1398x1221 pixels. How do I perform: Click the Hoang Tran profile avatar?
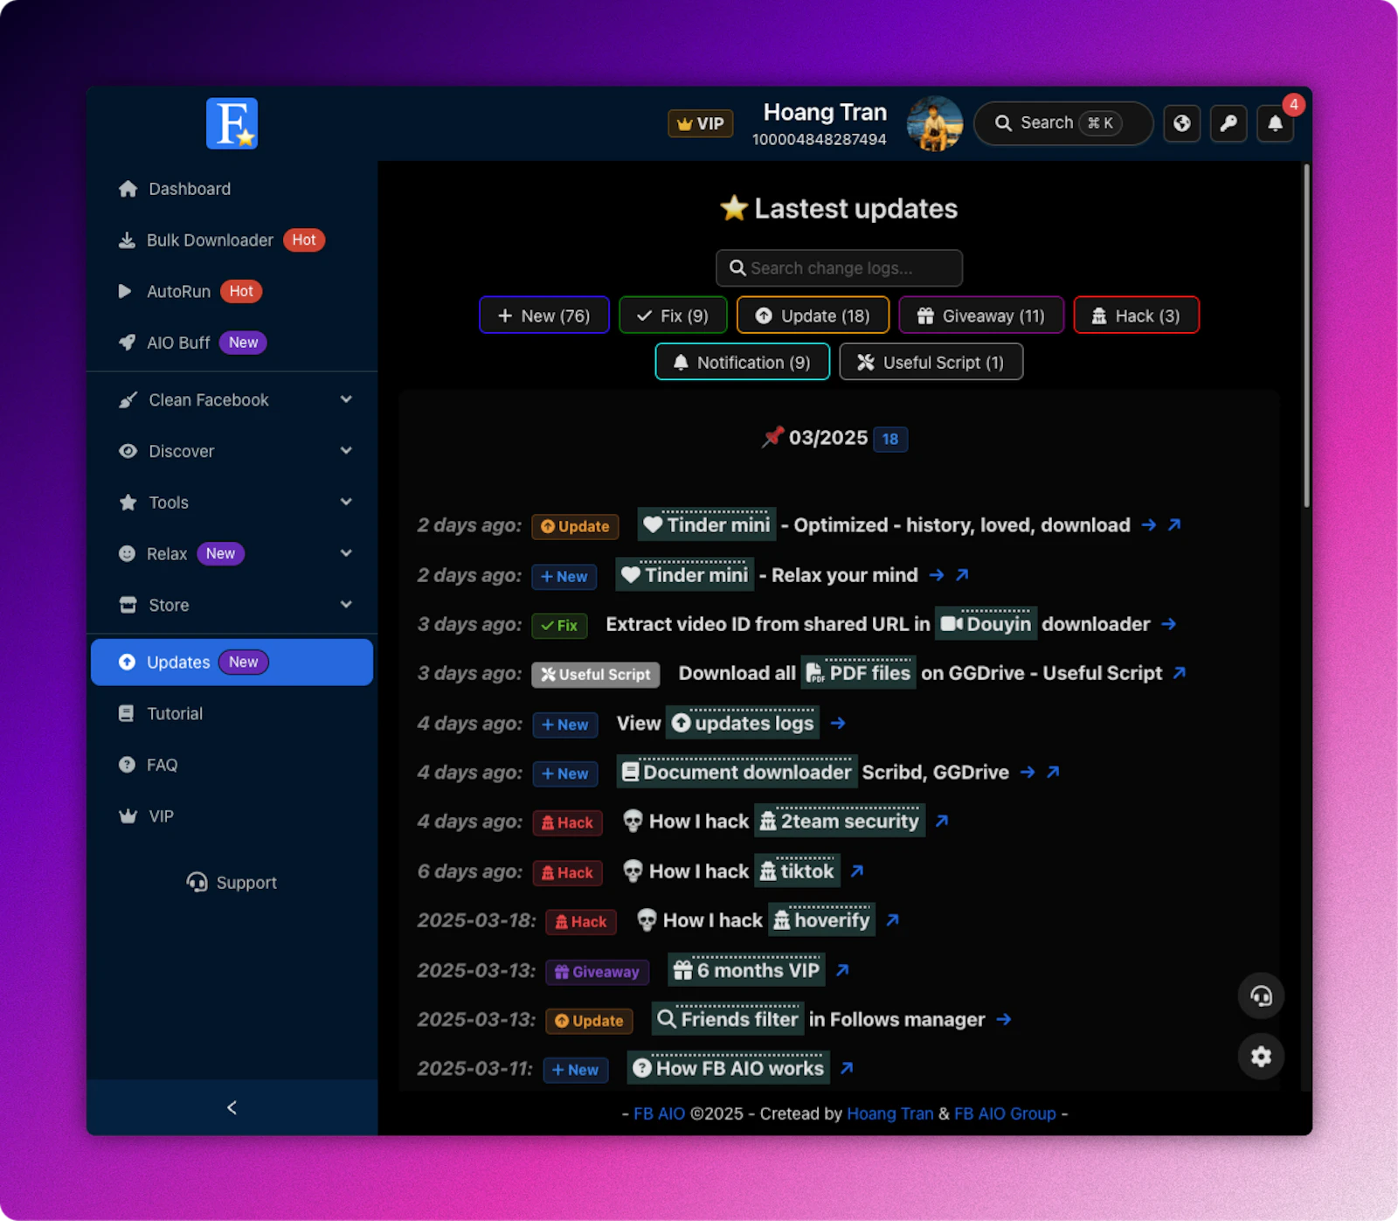[x=935, y=123]
